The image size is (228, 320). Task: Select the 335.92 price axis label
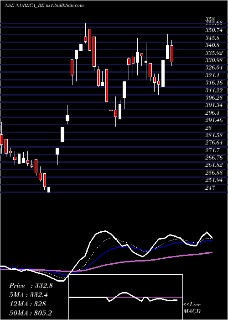point(214,53)
